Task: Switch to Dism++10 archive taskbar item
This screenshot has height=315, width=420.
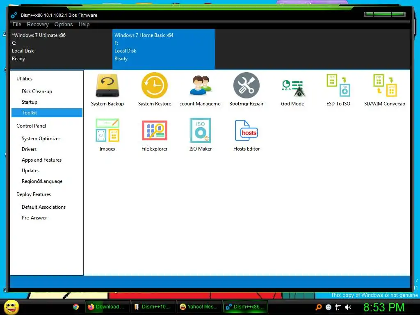Action: [153, 307]
